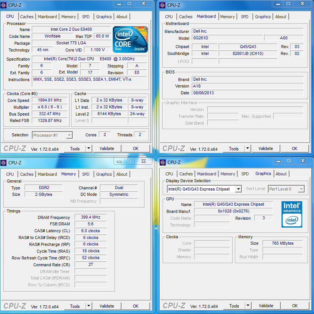Click the Code Name value 'Wolfdale'
Viewport: 314px width, 314px height.
tap(53, 36)
